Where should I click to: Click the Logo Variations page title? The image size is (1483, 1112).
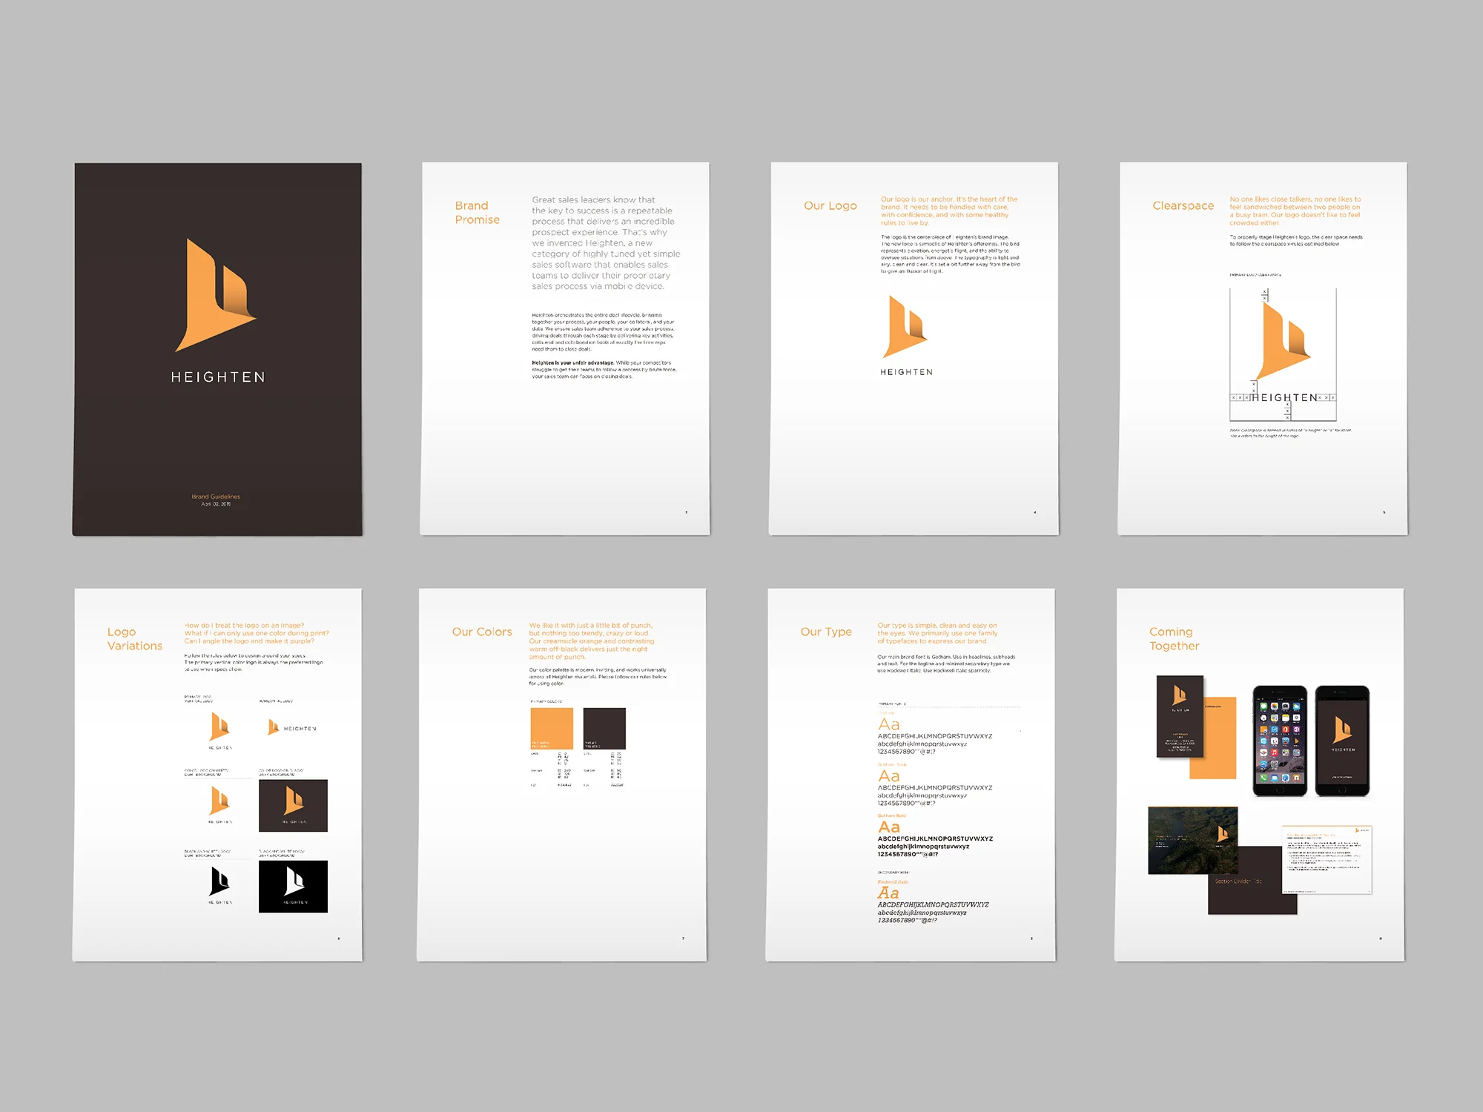pyautogui.click(x=134, y=639)
